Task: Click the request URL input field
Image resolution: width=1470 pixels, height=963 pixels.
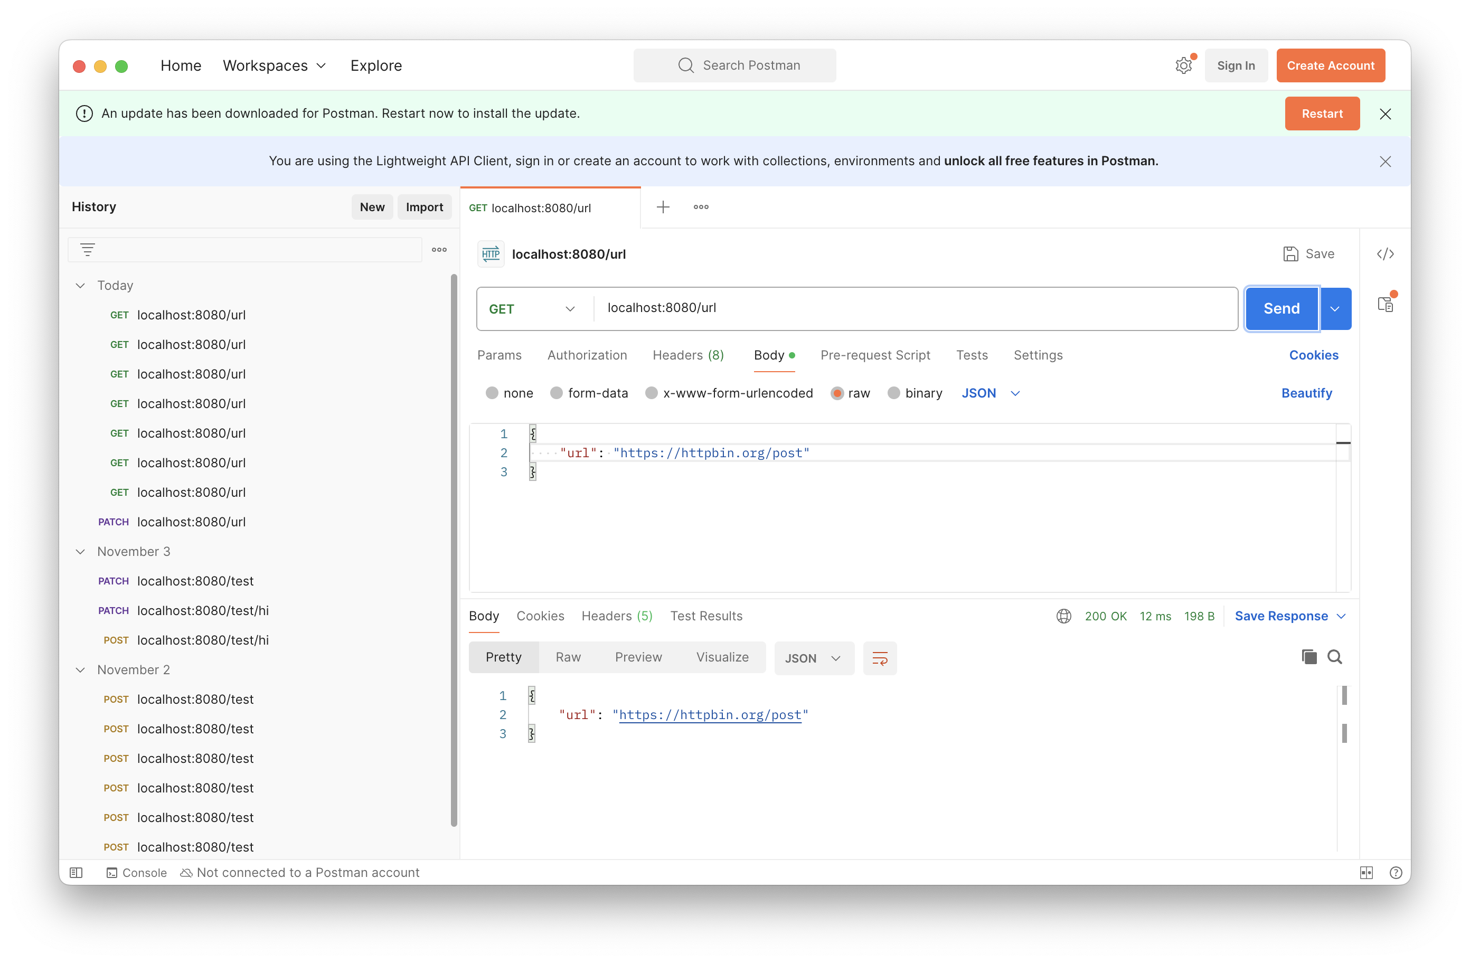Action: click(914, 308)
